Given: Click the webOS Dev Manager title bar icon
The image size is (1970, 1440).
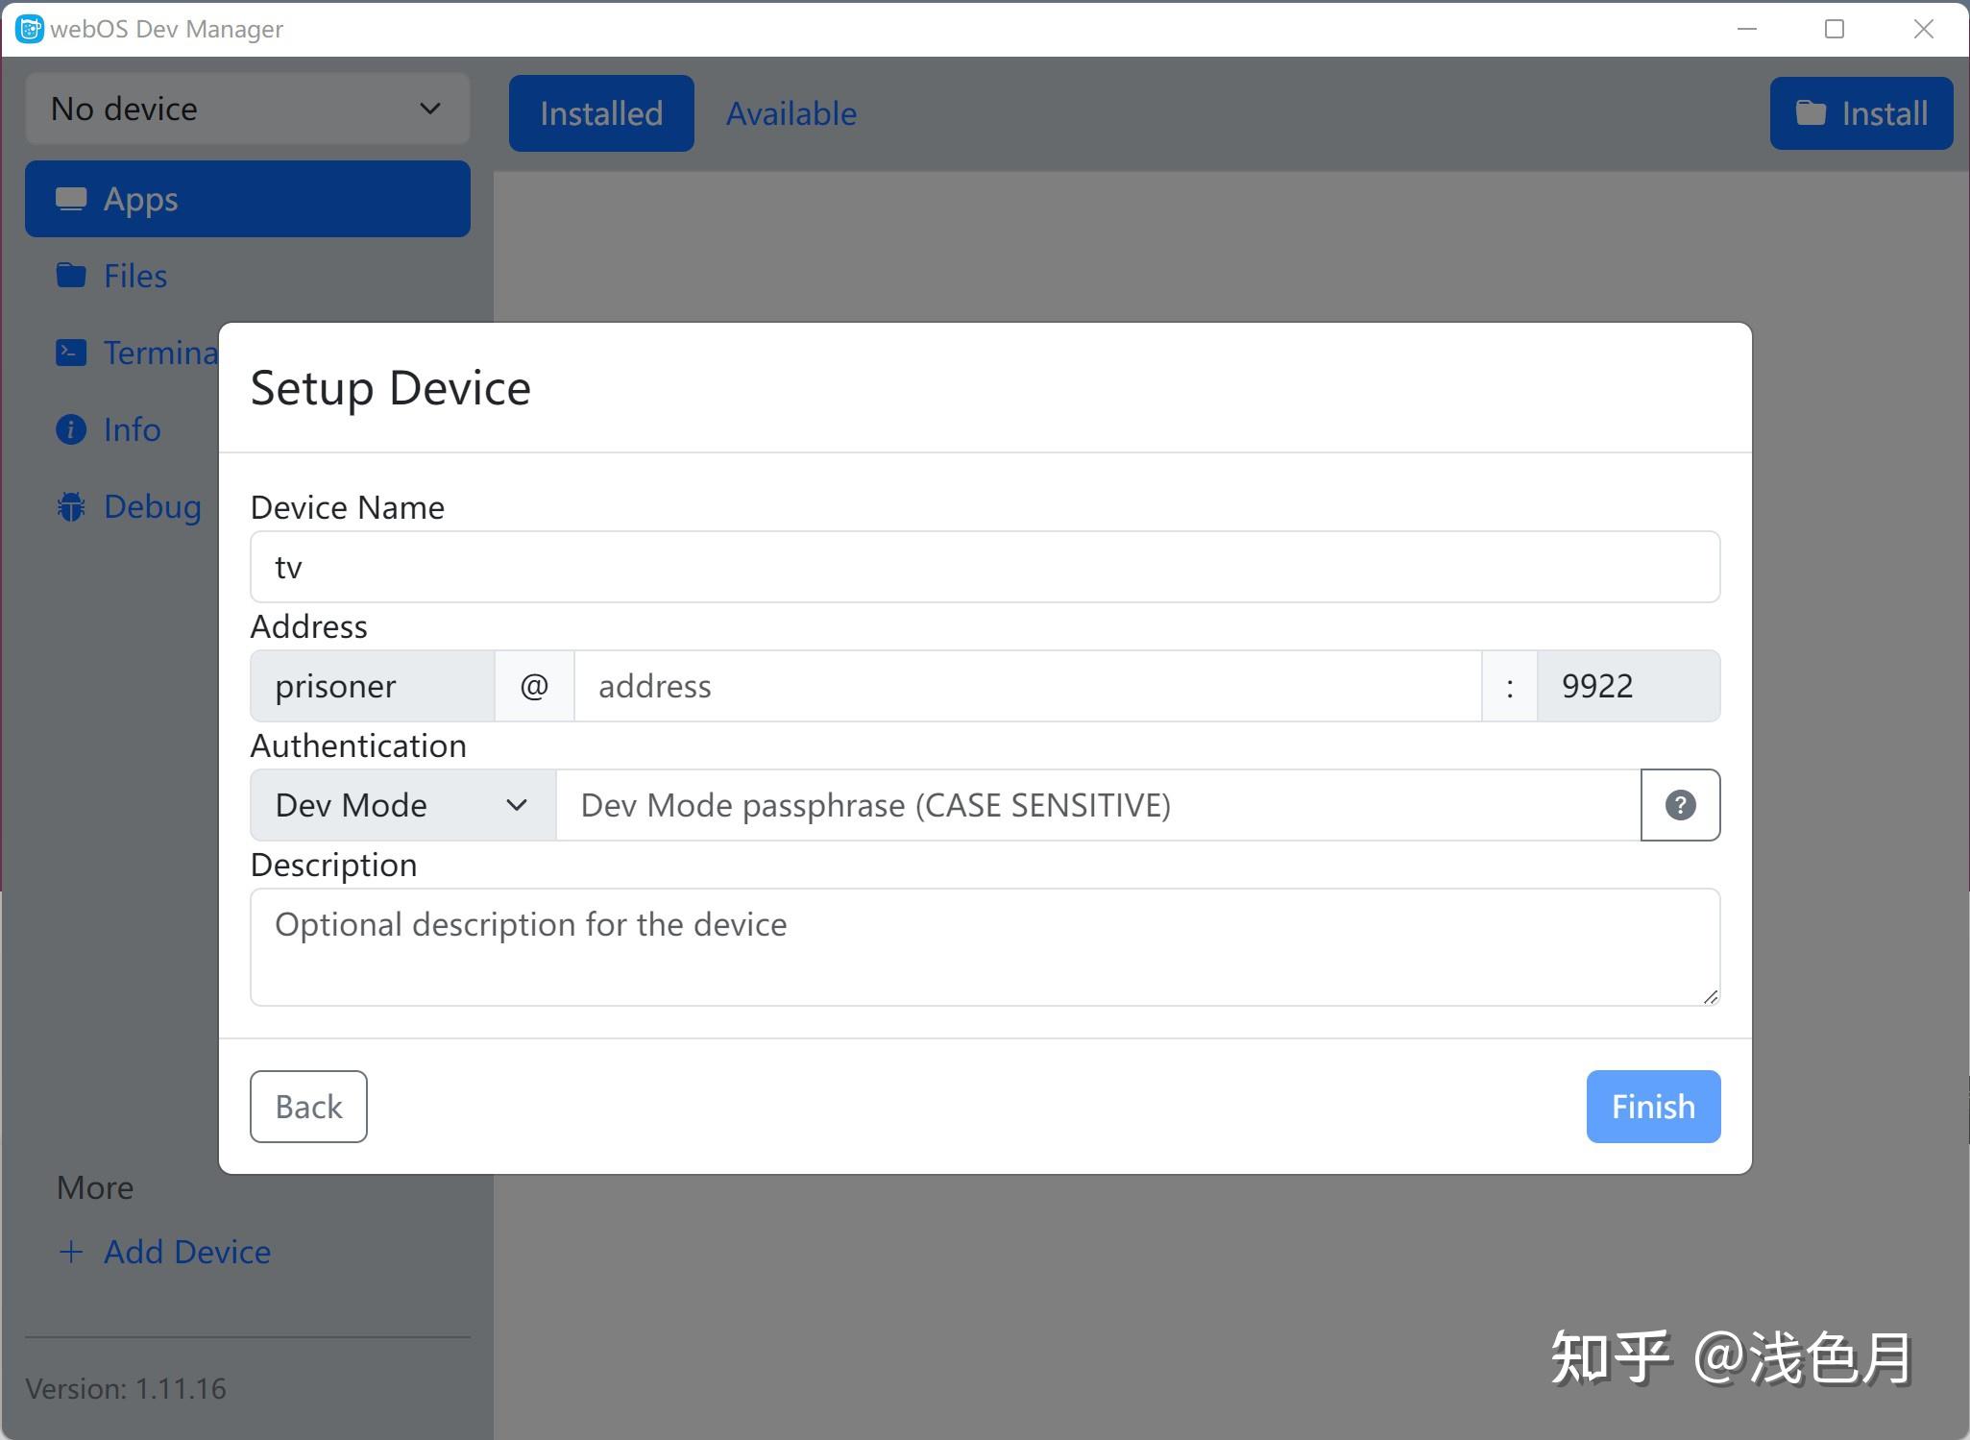Looking at the screenshot, I should tap(29, 29).
